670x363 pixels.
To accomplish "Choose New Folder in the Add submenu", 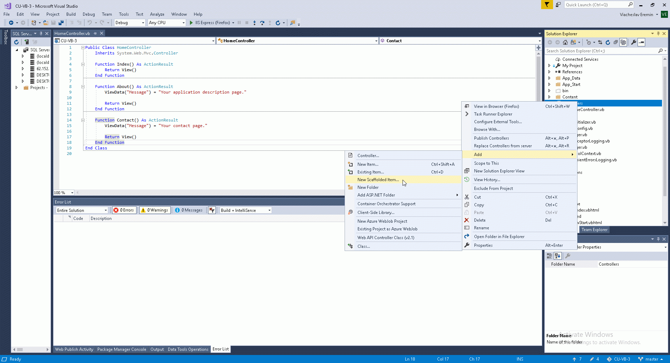I will [403, 187].
